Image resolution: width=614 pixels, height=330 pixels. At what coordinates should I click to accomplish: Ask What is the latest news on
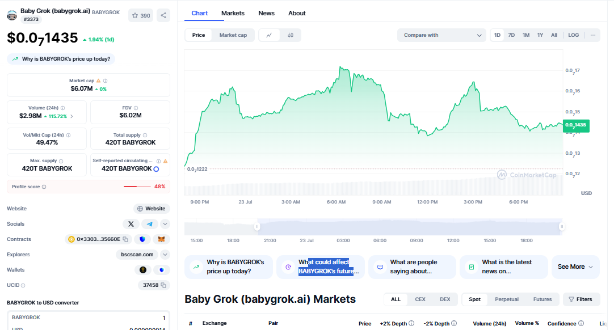click(x=503, y=267)
